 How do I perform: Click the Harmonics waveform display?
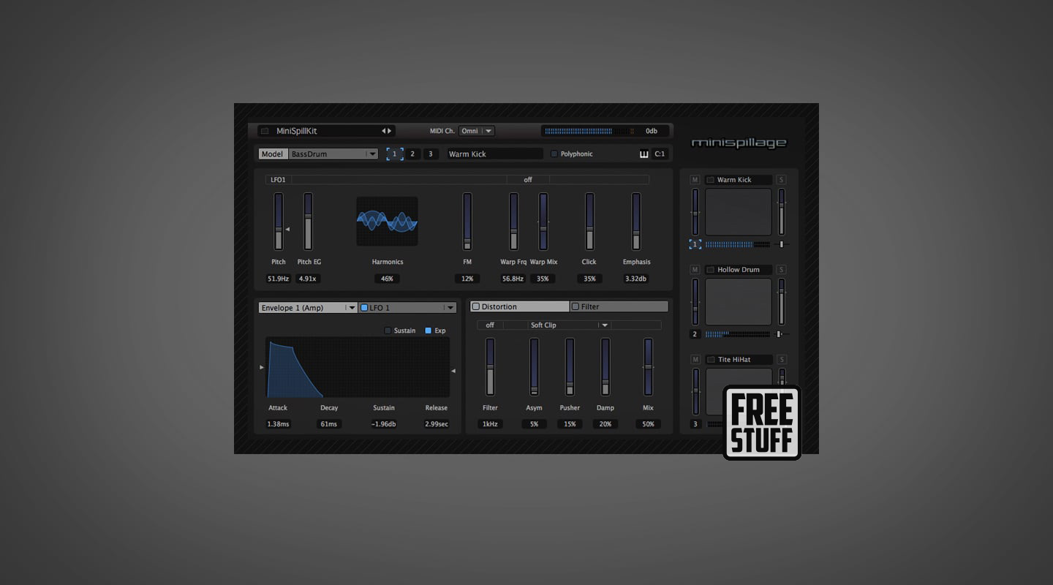(387, 222)
